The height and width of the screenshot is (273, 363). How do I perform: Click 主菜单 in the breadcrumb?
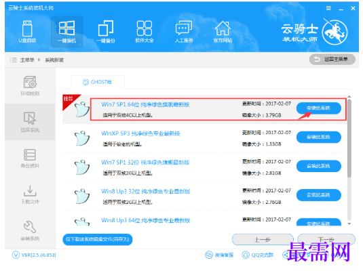pyautogui.click(x=27, y=60)
